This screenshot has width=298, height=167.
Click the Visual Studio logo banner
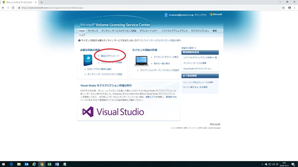tap(113, 112)
